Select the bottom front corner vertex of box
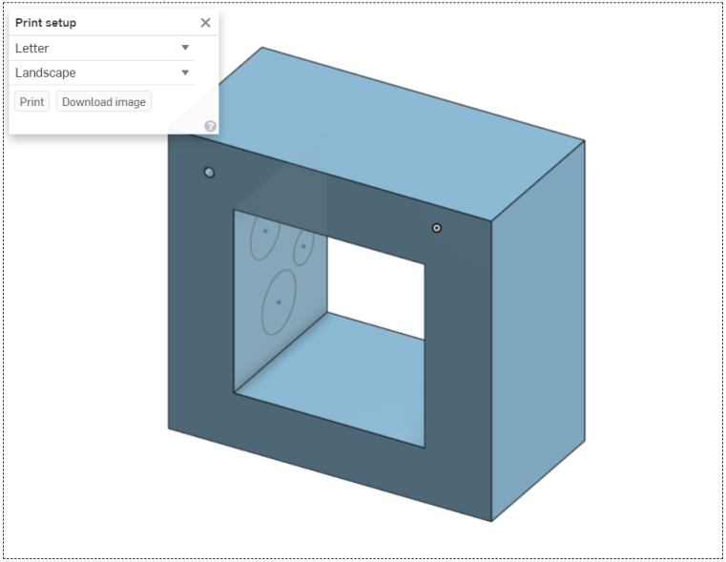 click(491, 521)
